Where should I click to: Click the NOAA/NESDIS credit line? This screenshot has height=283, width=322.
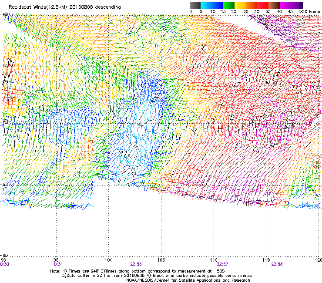(x=188, y=280)
